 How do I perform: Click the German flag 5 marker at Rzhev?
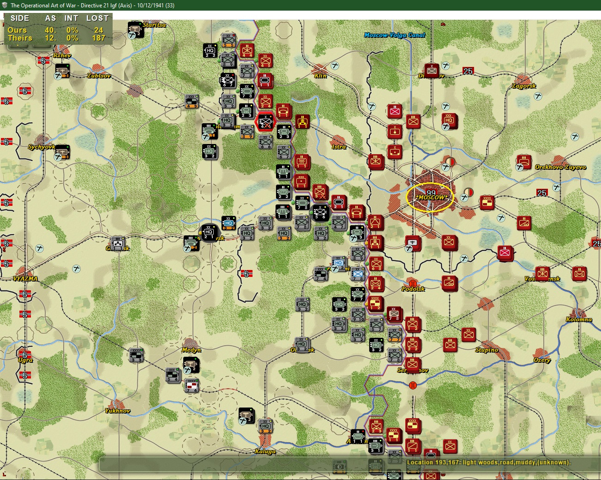click(x=43, y=60)
